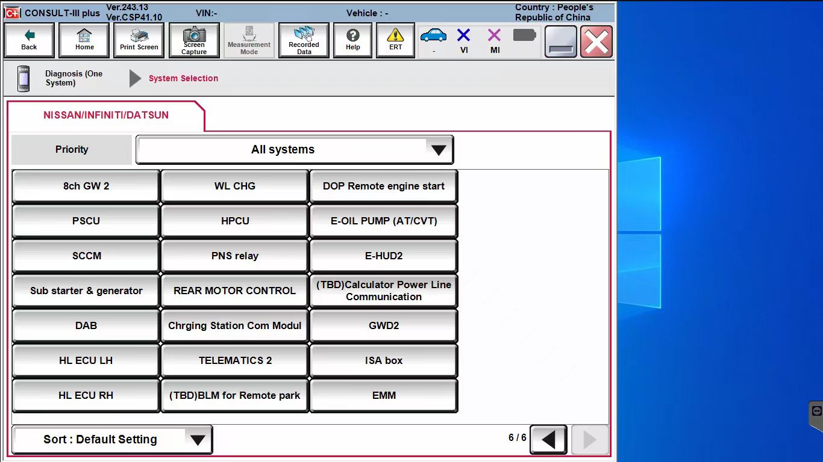Image resolution: width=823 pixels, height=462 pixels.
Task: Select the PNS relay system
Action: point(235,256)
